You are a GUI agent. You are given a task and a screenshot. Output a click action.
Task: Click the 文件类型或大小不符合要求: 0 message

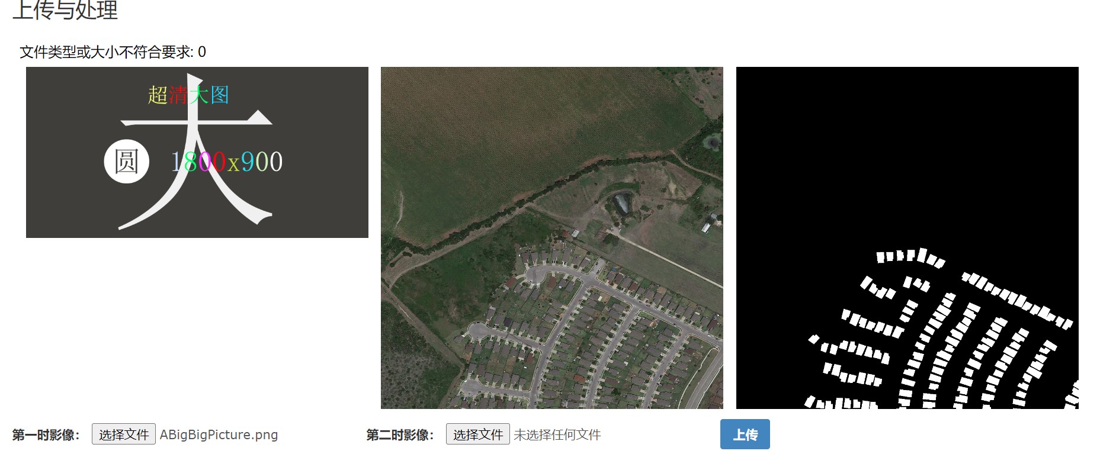pyautogui.click(x=113, y=52)
